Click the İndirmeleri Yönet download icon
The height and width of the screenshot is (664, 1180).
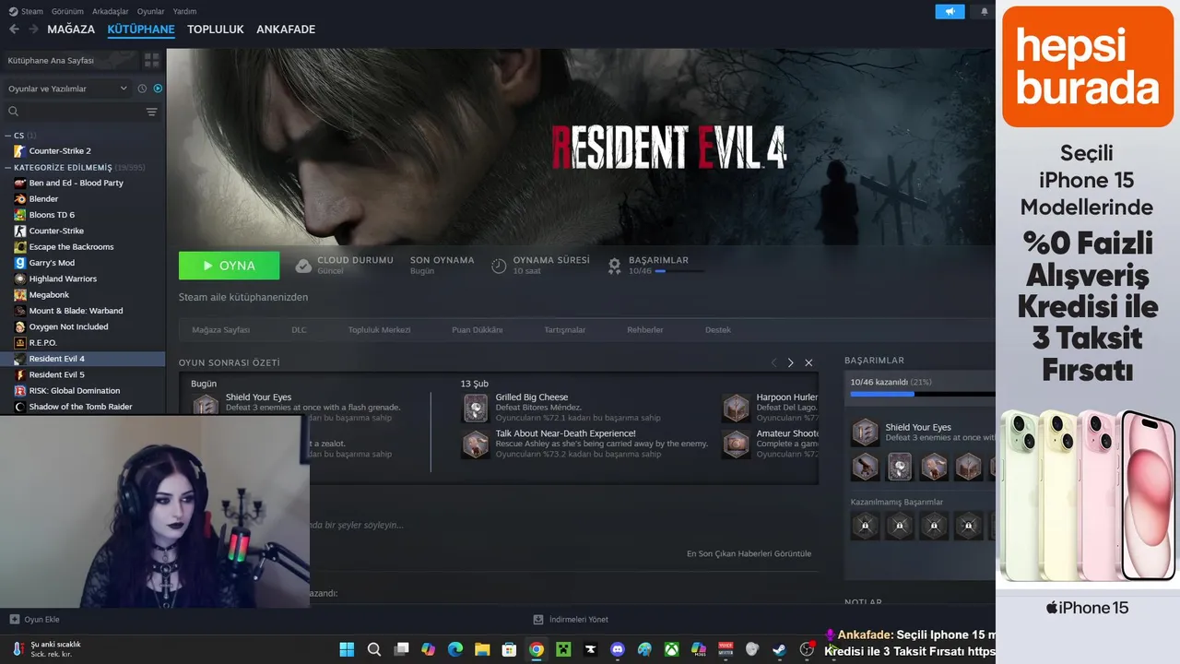click(x=538, y=620)
